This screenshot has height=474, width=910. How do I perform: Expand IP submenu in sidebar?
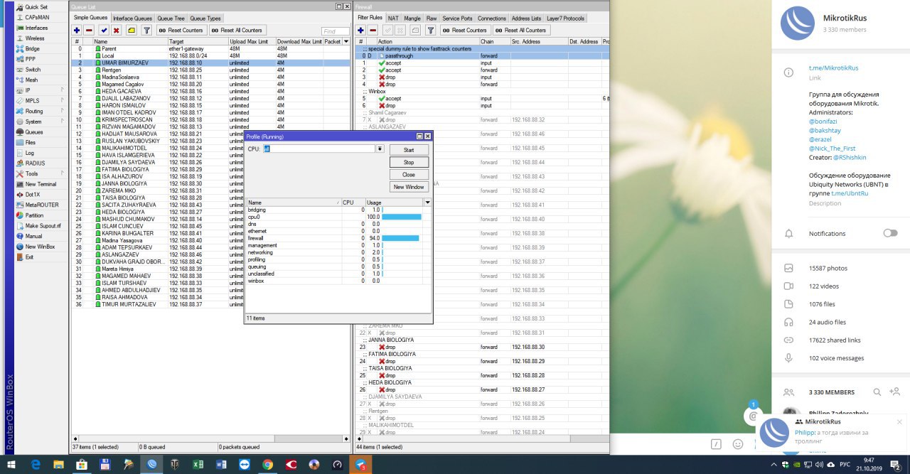coord(63,90)
